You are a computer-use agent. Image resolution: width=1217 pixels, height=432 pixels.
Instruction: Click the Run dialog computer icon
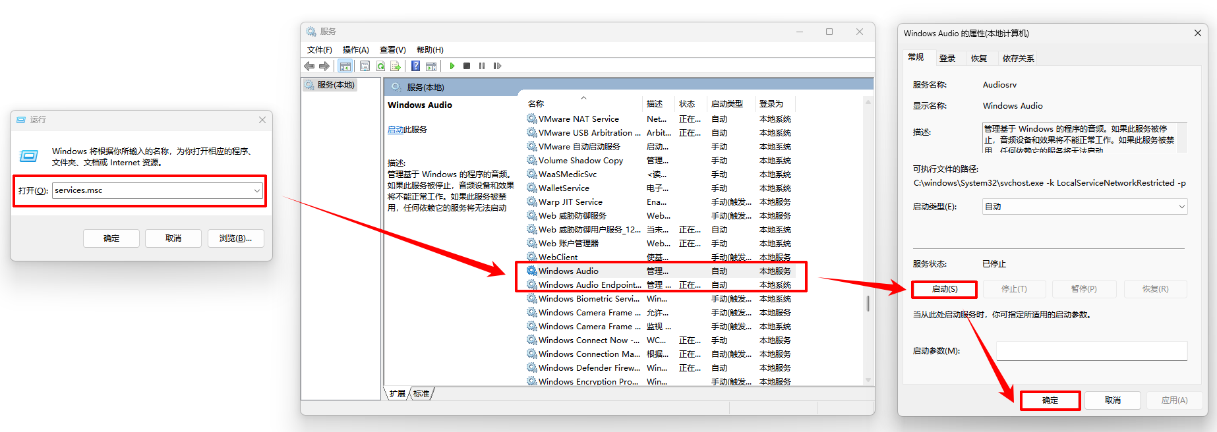tap(29, 156)
